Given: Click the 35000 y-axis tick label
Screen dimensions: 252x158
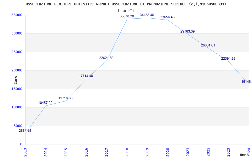Looking at the screenshot, I should tap(17, 15).
